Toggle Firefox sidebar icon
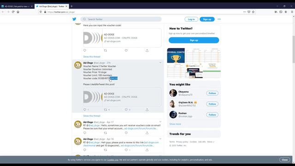This screenshot has height=166, width=295. (281, 12)
